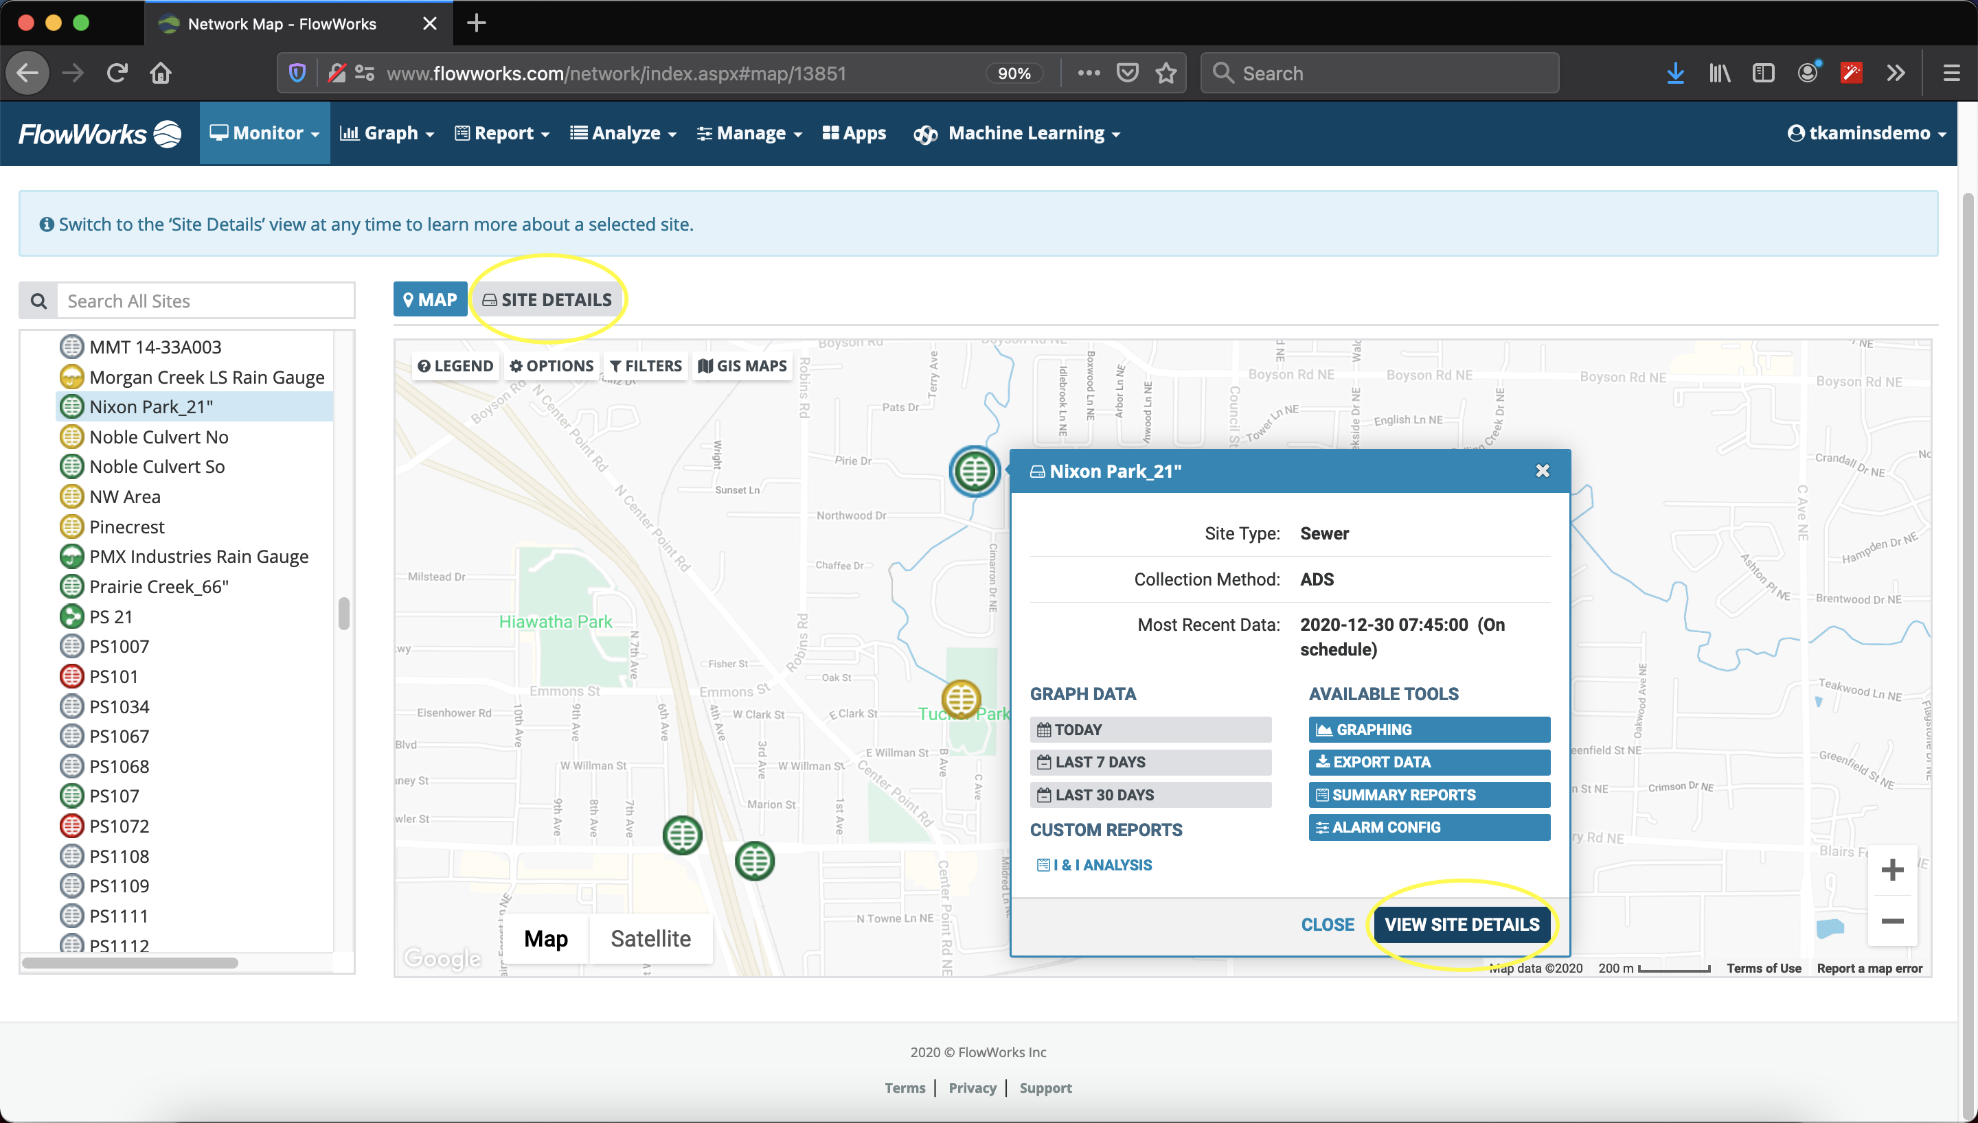Select the yellow map marker at Tucker Park
Screen dimensions: 1978x1123
[962, 699]
